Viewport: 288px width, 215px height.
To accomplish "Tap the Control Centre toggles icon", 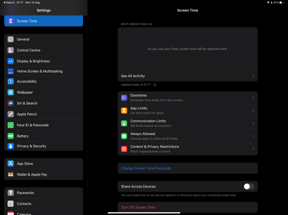I will pos(11,50).
